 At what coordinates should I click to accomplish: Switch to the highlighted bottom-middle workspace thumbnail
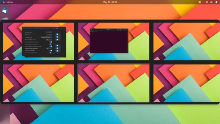(x=114, y=83)
